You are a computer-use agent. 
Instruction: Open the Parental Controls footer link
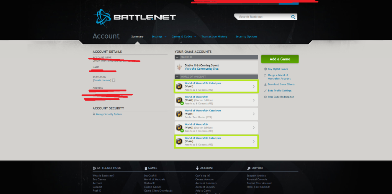pos(257,179)
